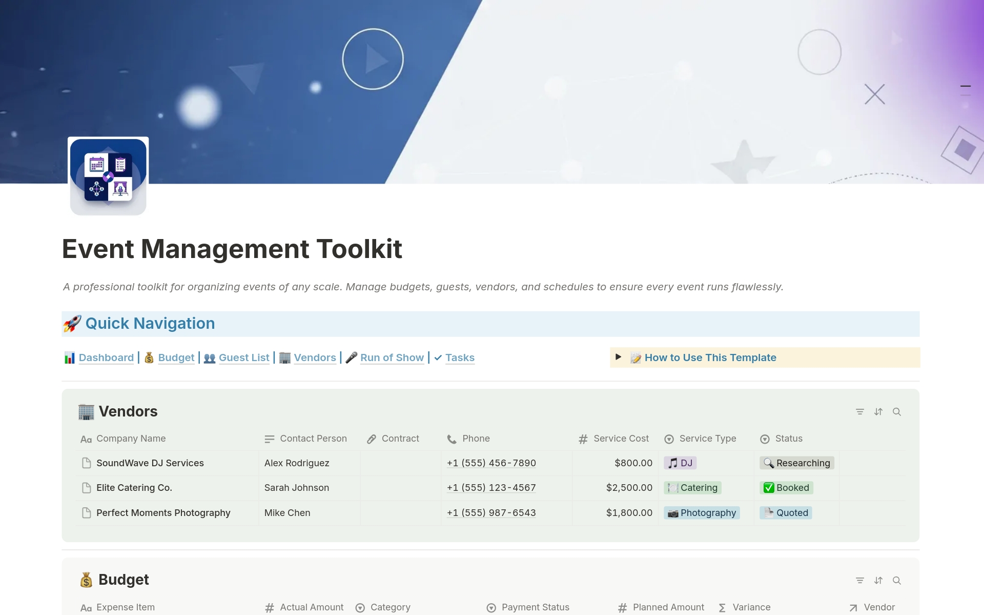Screen dimensions: 984x615
Task: Open the Guest List link
Action: pos(244,358)
